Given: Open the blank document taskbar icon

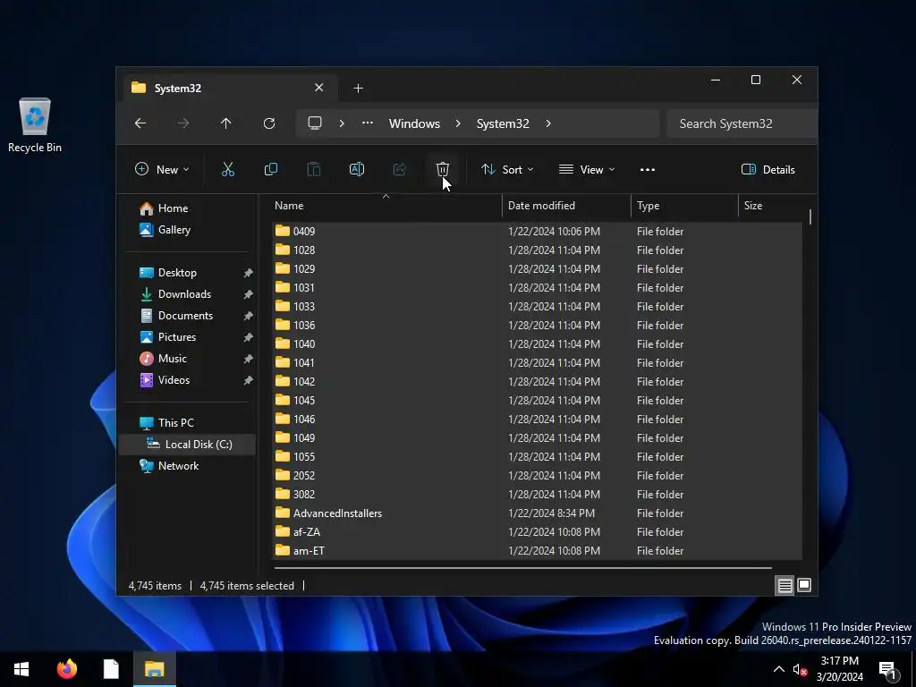Looking at the screenshot, I should (x=111, y=669).
